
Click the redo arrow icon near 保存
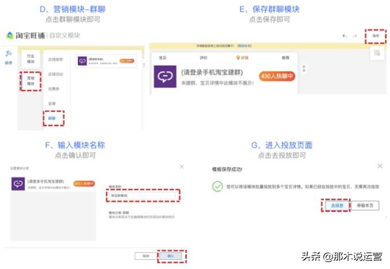[355, 36]
